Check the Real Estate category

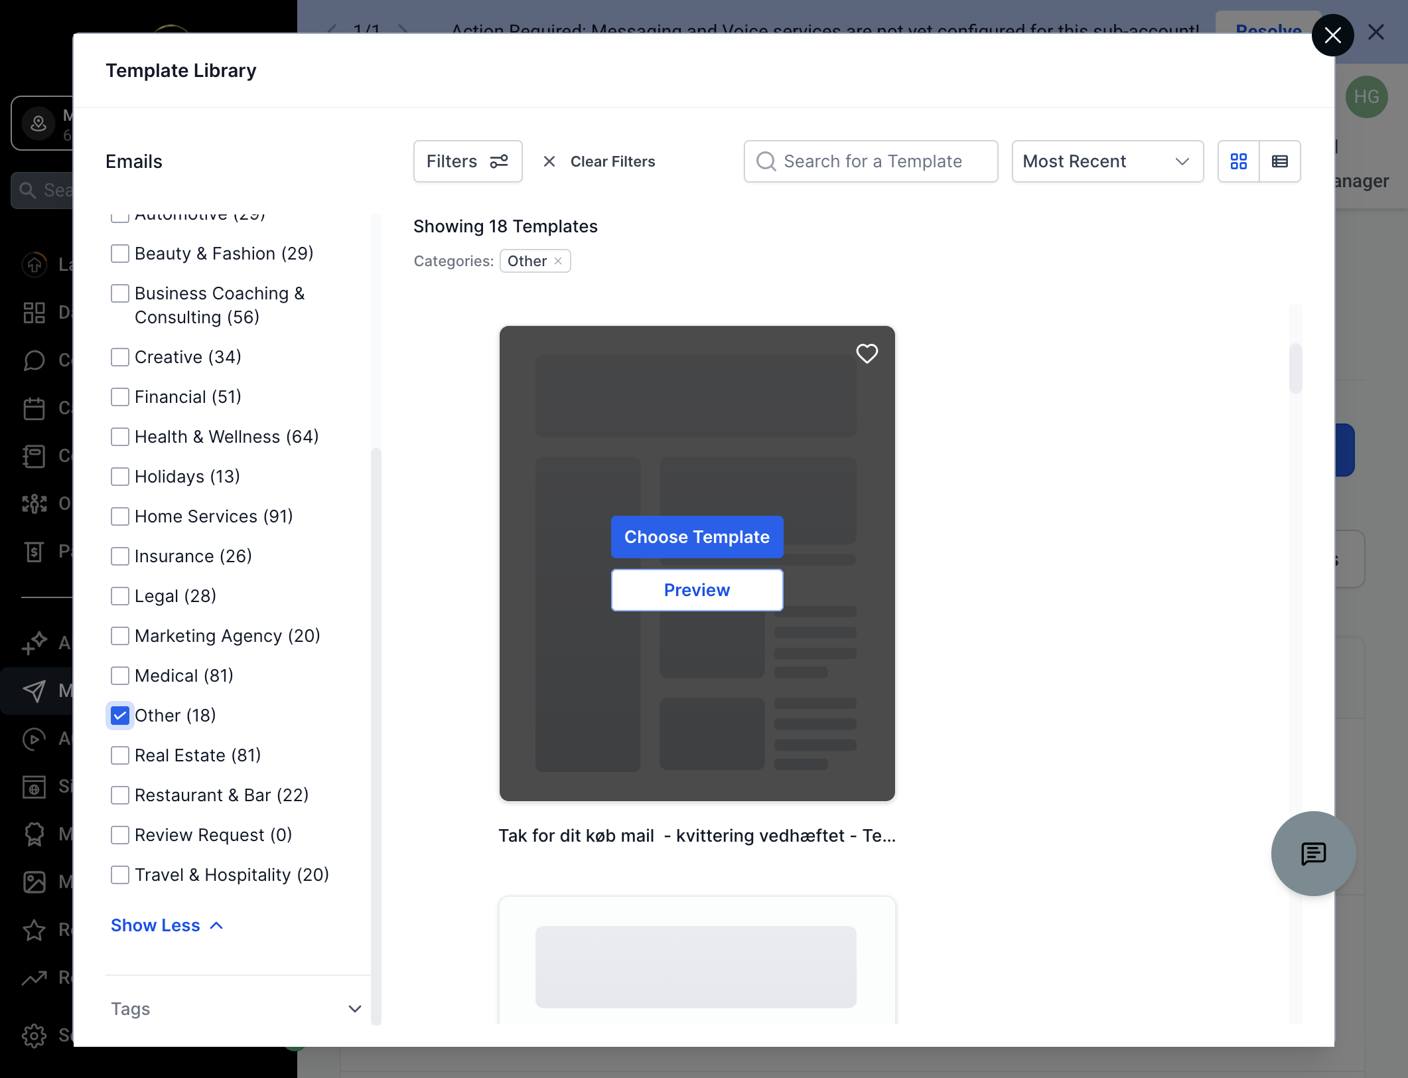(x=120, y=755)
